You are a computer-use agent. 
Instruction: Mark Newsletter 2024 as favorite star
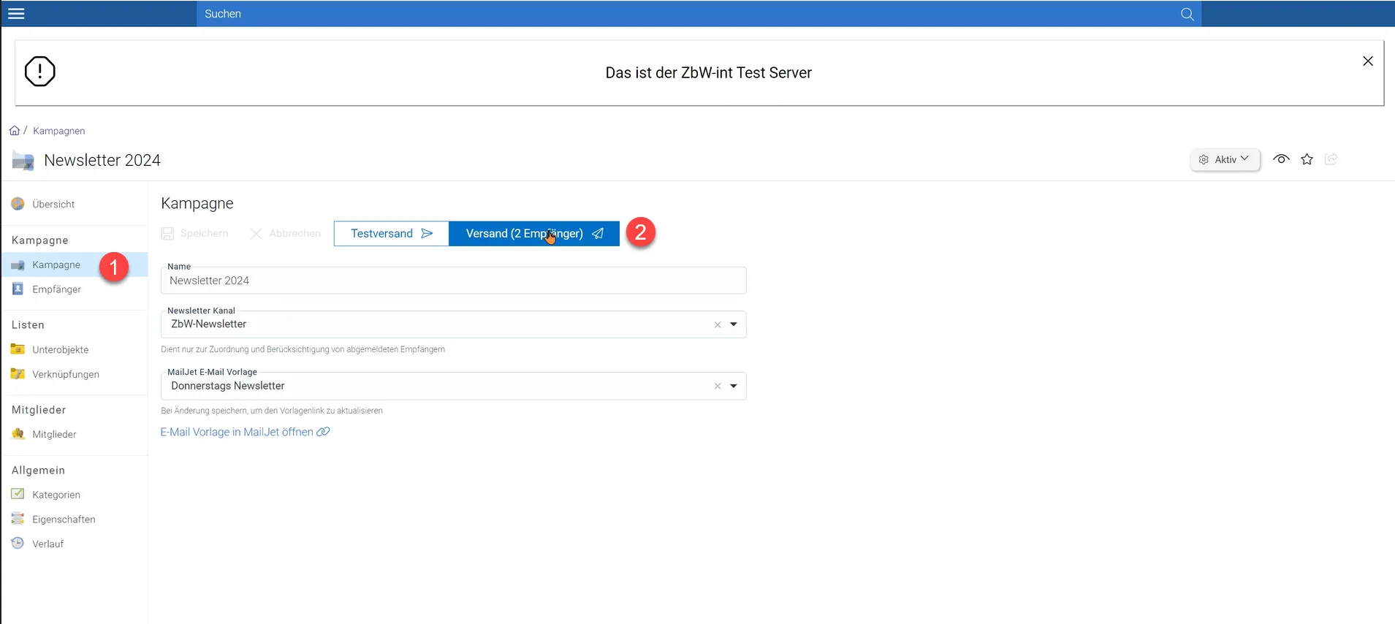[x=1307, y=159]
